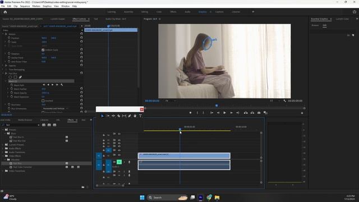Create new custom bin in Effects panel
The height and width of the screenshot is (202, 359).
pos(83,187)
